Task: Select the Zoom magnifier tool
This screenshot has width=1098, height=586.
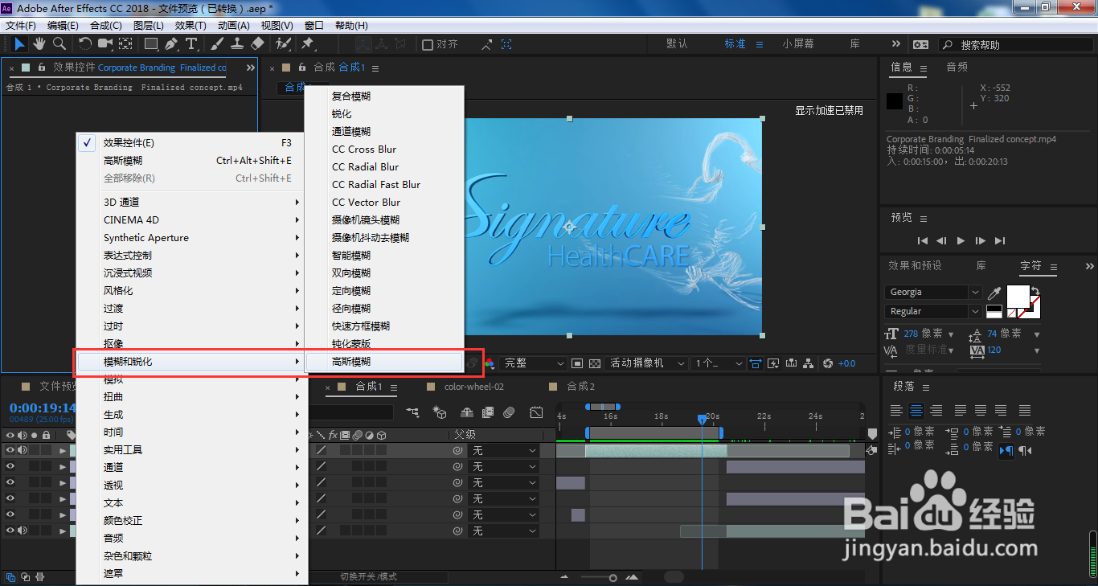Action: [59, 43]
